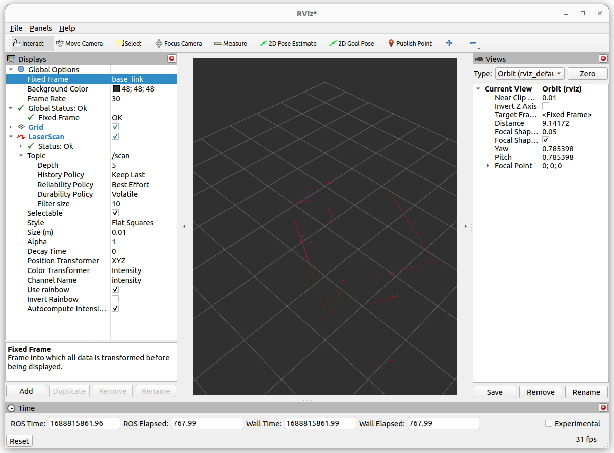614x453 pixels.
Task: Expand the Grid display tree item
Action: click(11, 127)
